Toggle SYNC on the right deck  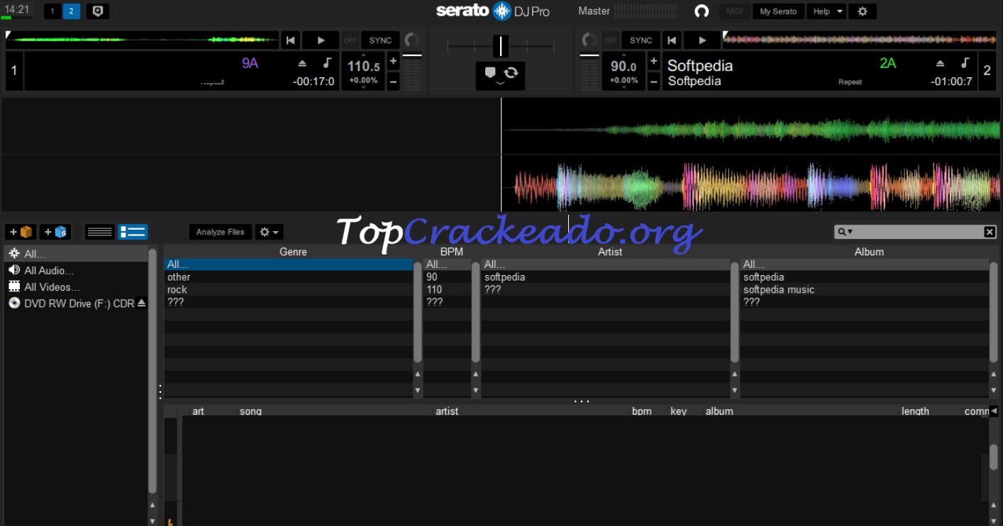pos(640,40)
